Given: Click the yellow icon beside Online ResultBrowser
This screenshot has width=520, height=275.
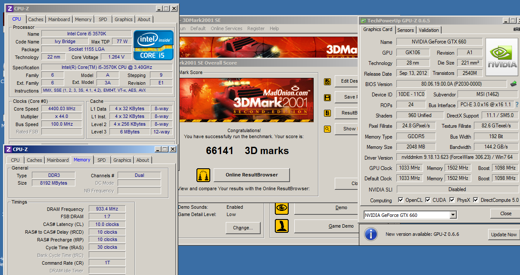Looking at the screenshot, I should 203,175.
